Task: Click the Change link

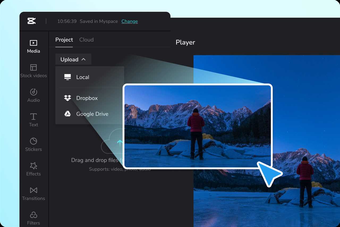Action: [x=130, y=21]
